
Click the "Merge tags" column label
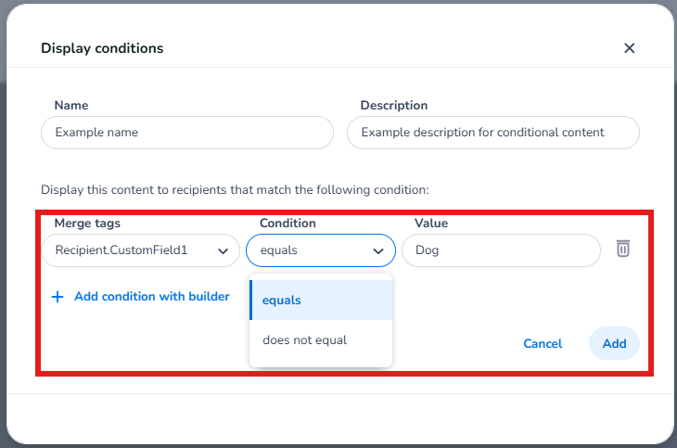pyautogui.click(x=87, y=224)
